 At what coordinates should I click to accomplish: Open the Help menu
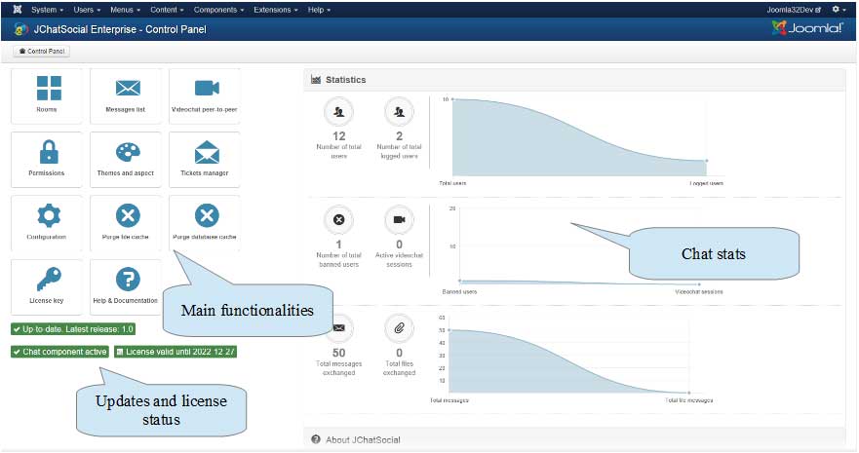319,10
